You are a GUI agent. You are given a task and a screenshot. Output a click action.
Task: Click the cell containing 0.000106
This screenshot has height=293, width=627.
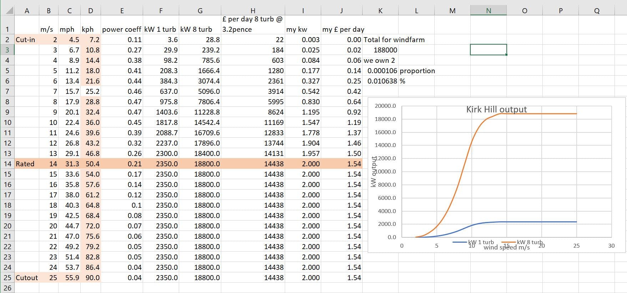coord(380,71)
